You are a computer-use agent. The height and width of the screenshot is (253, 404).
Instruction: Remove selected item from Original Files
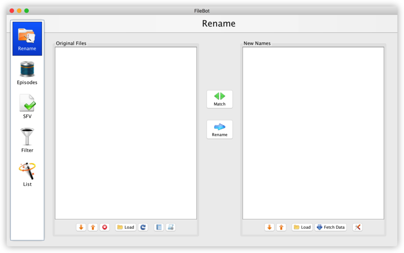(x=105, y=227)
